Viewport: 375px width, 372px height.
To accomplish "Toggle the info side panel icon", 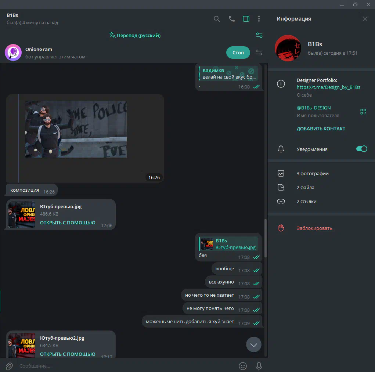I will pyautogui.click(x=246, y=19).
